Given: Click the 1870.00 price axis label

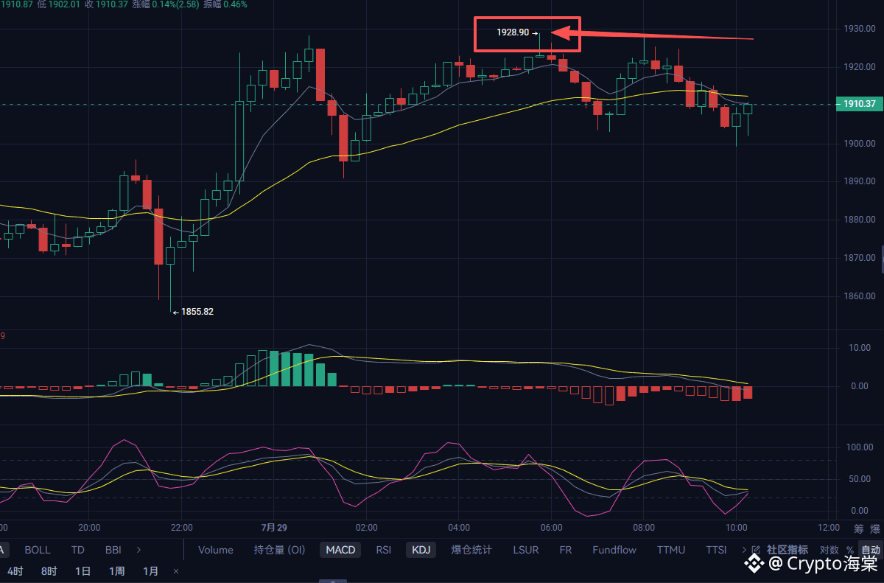Looking at the screenshot, I should coord(860,258).
